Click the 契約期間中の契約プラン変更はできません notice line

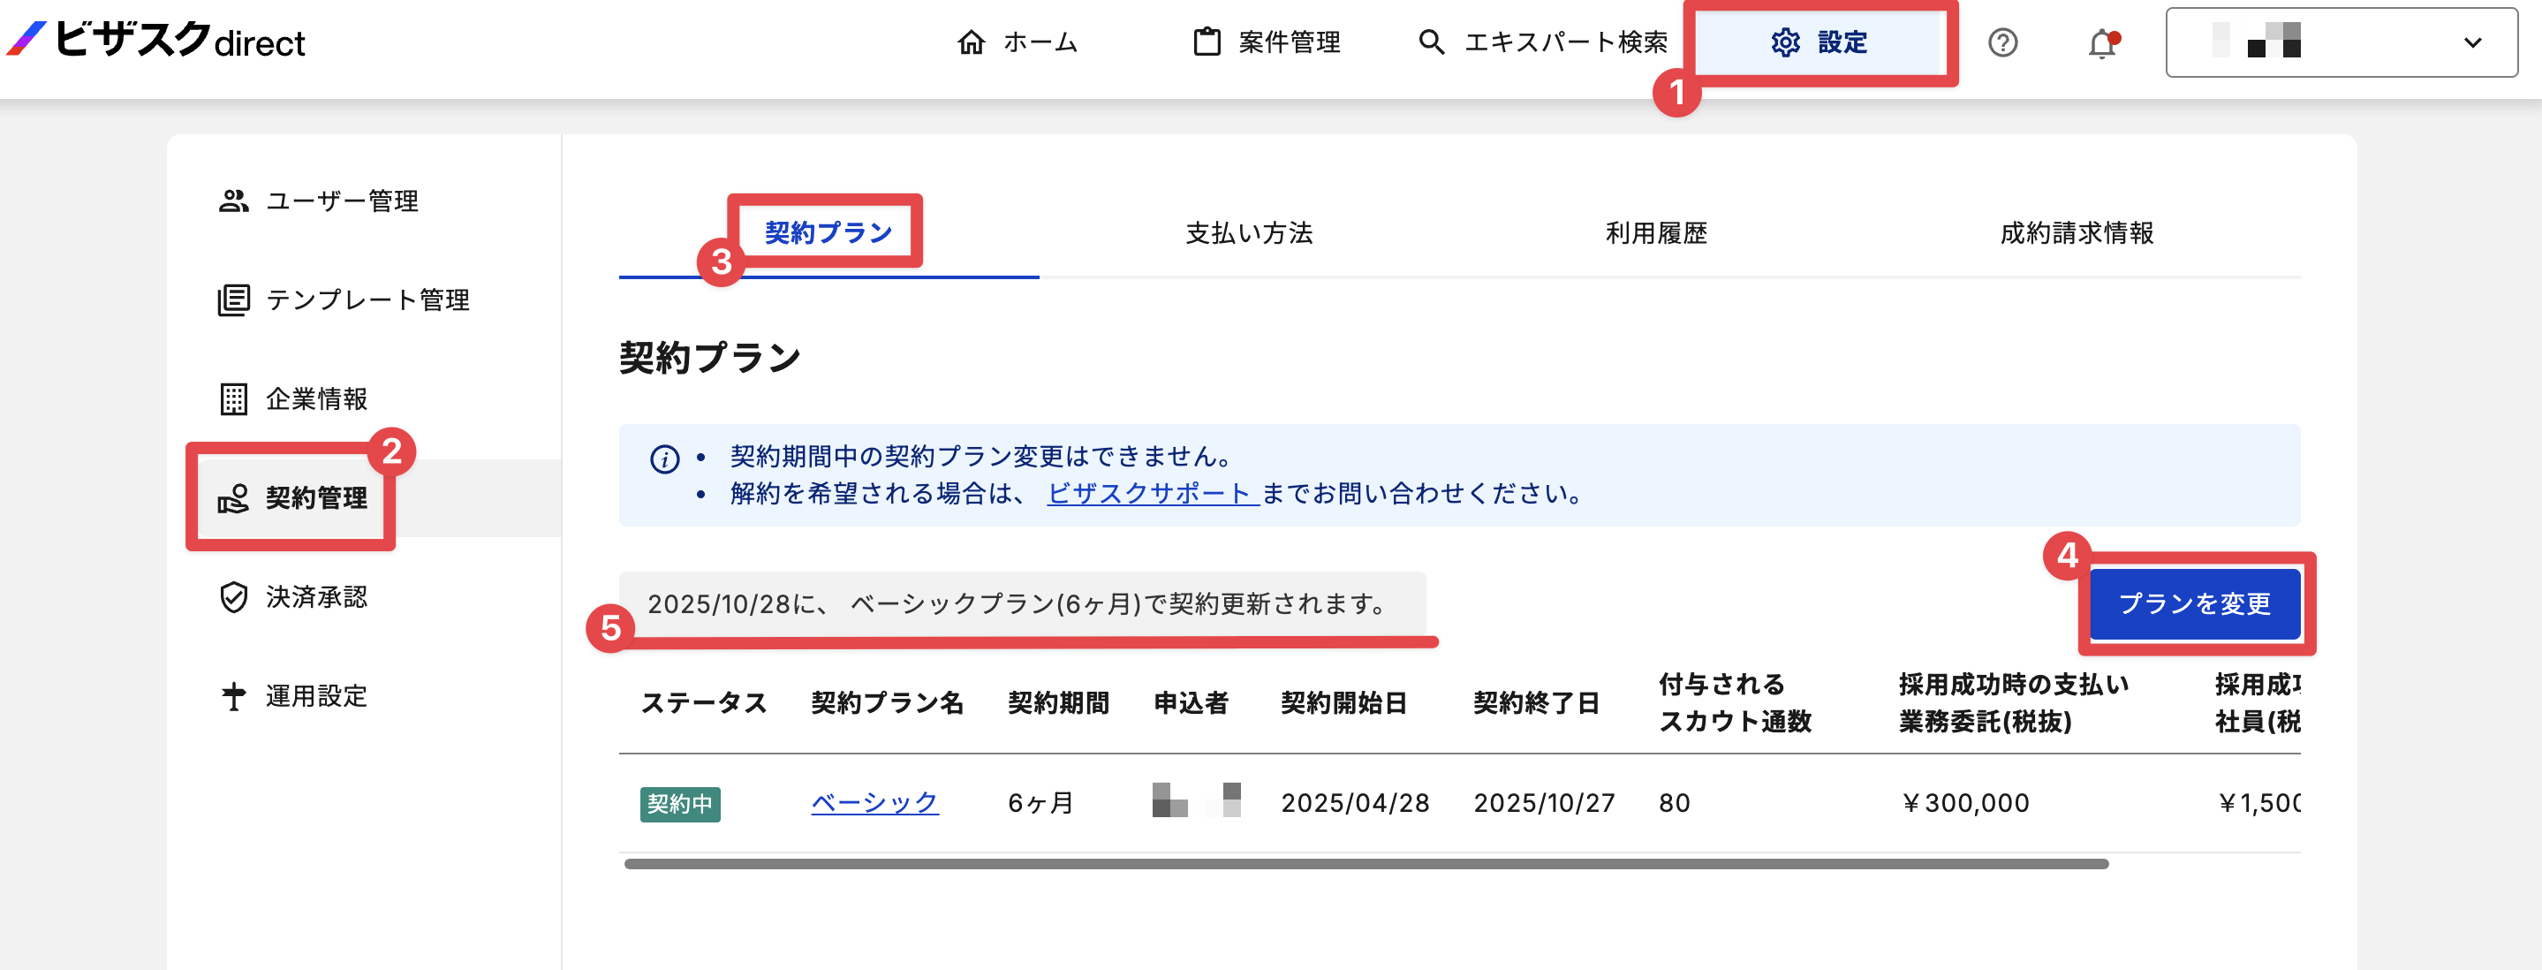click(982, 456)
